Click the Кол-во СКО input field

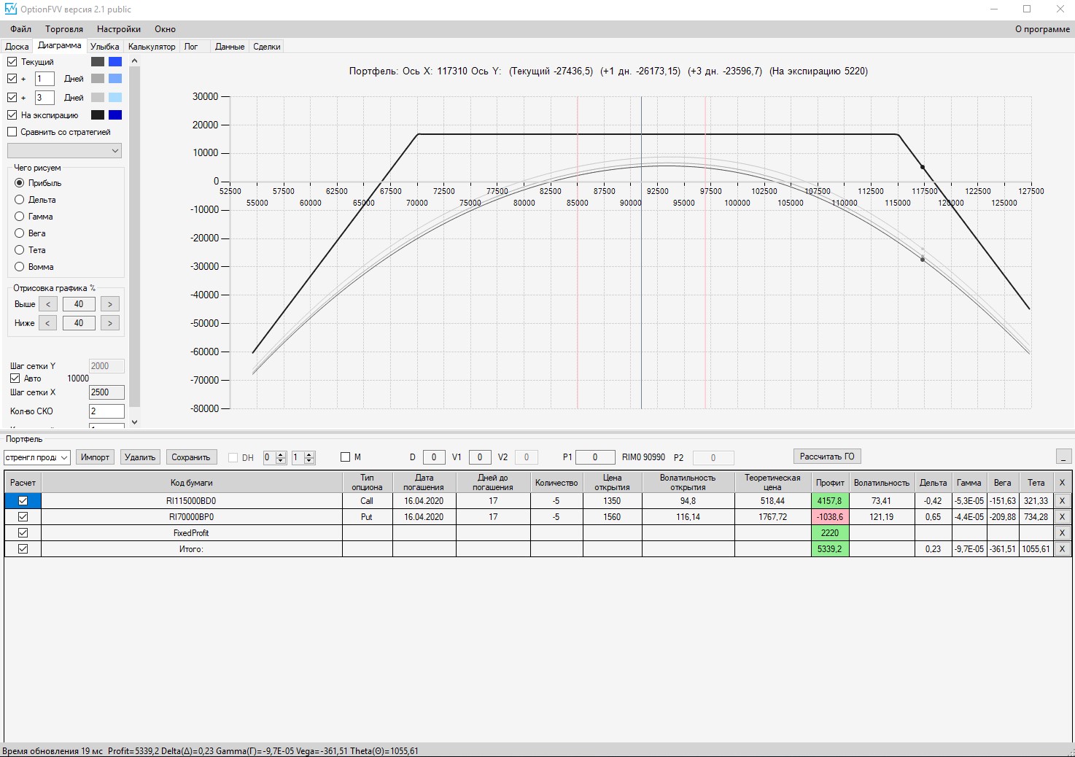tap(106, 411)
